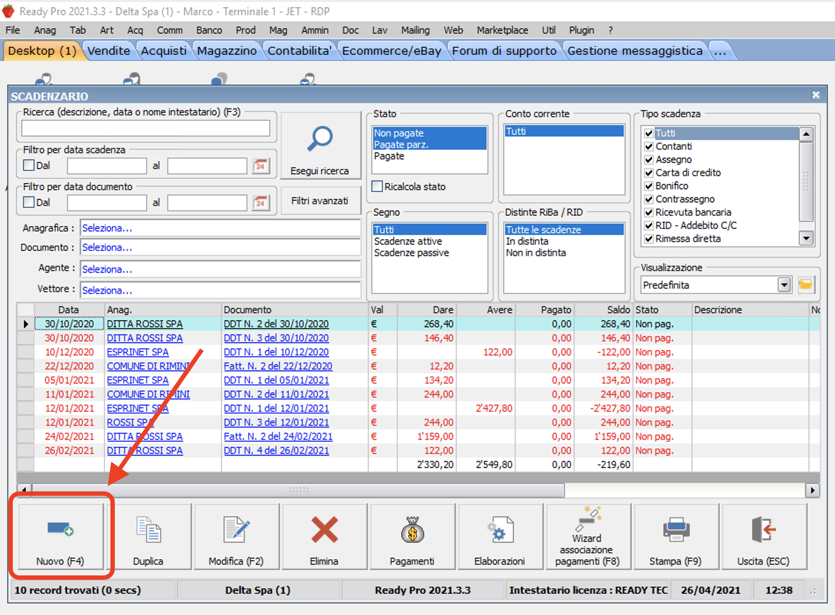Image resolution: width=835 pixels, height=615 pixels.
Task: Delete record with Elimina button
Action: pyautogui.click(x=324, y=536)
